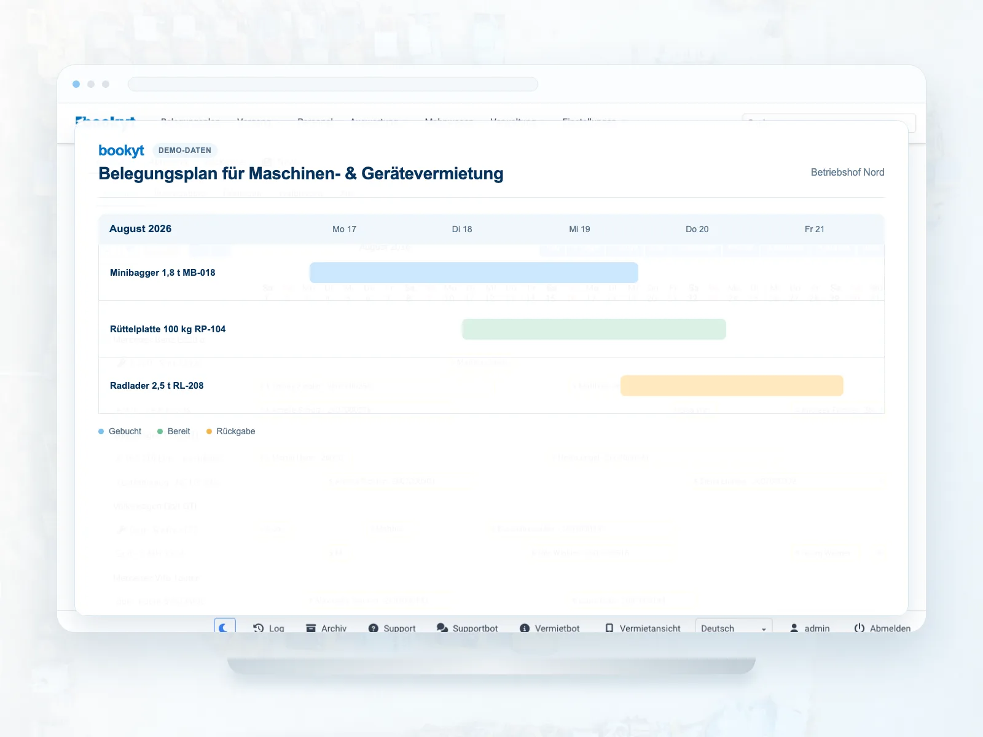983x737 pixels.
Task: Open the Deutsch language dropdown
Action: coord(734,628)
